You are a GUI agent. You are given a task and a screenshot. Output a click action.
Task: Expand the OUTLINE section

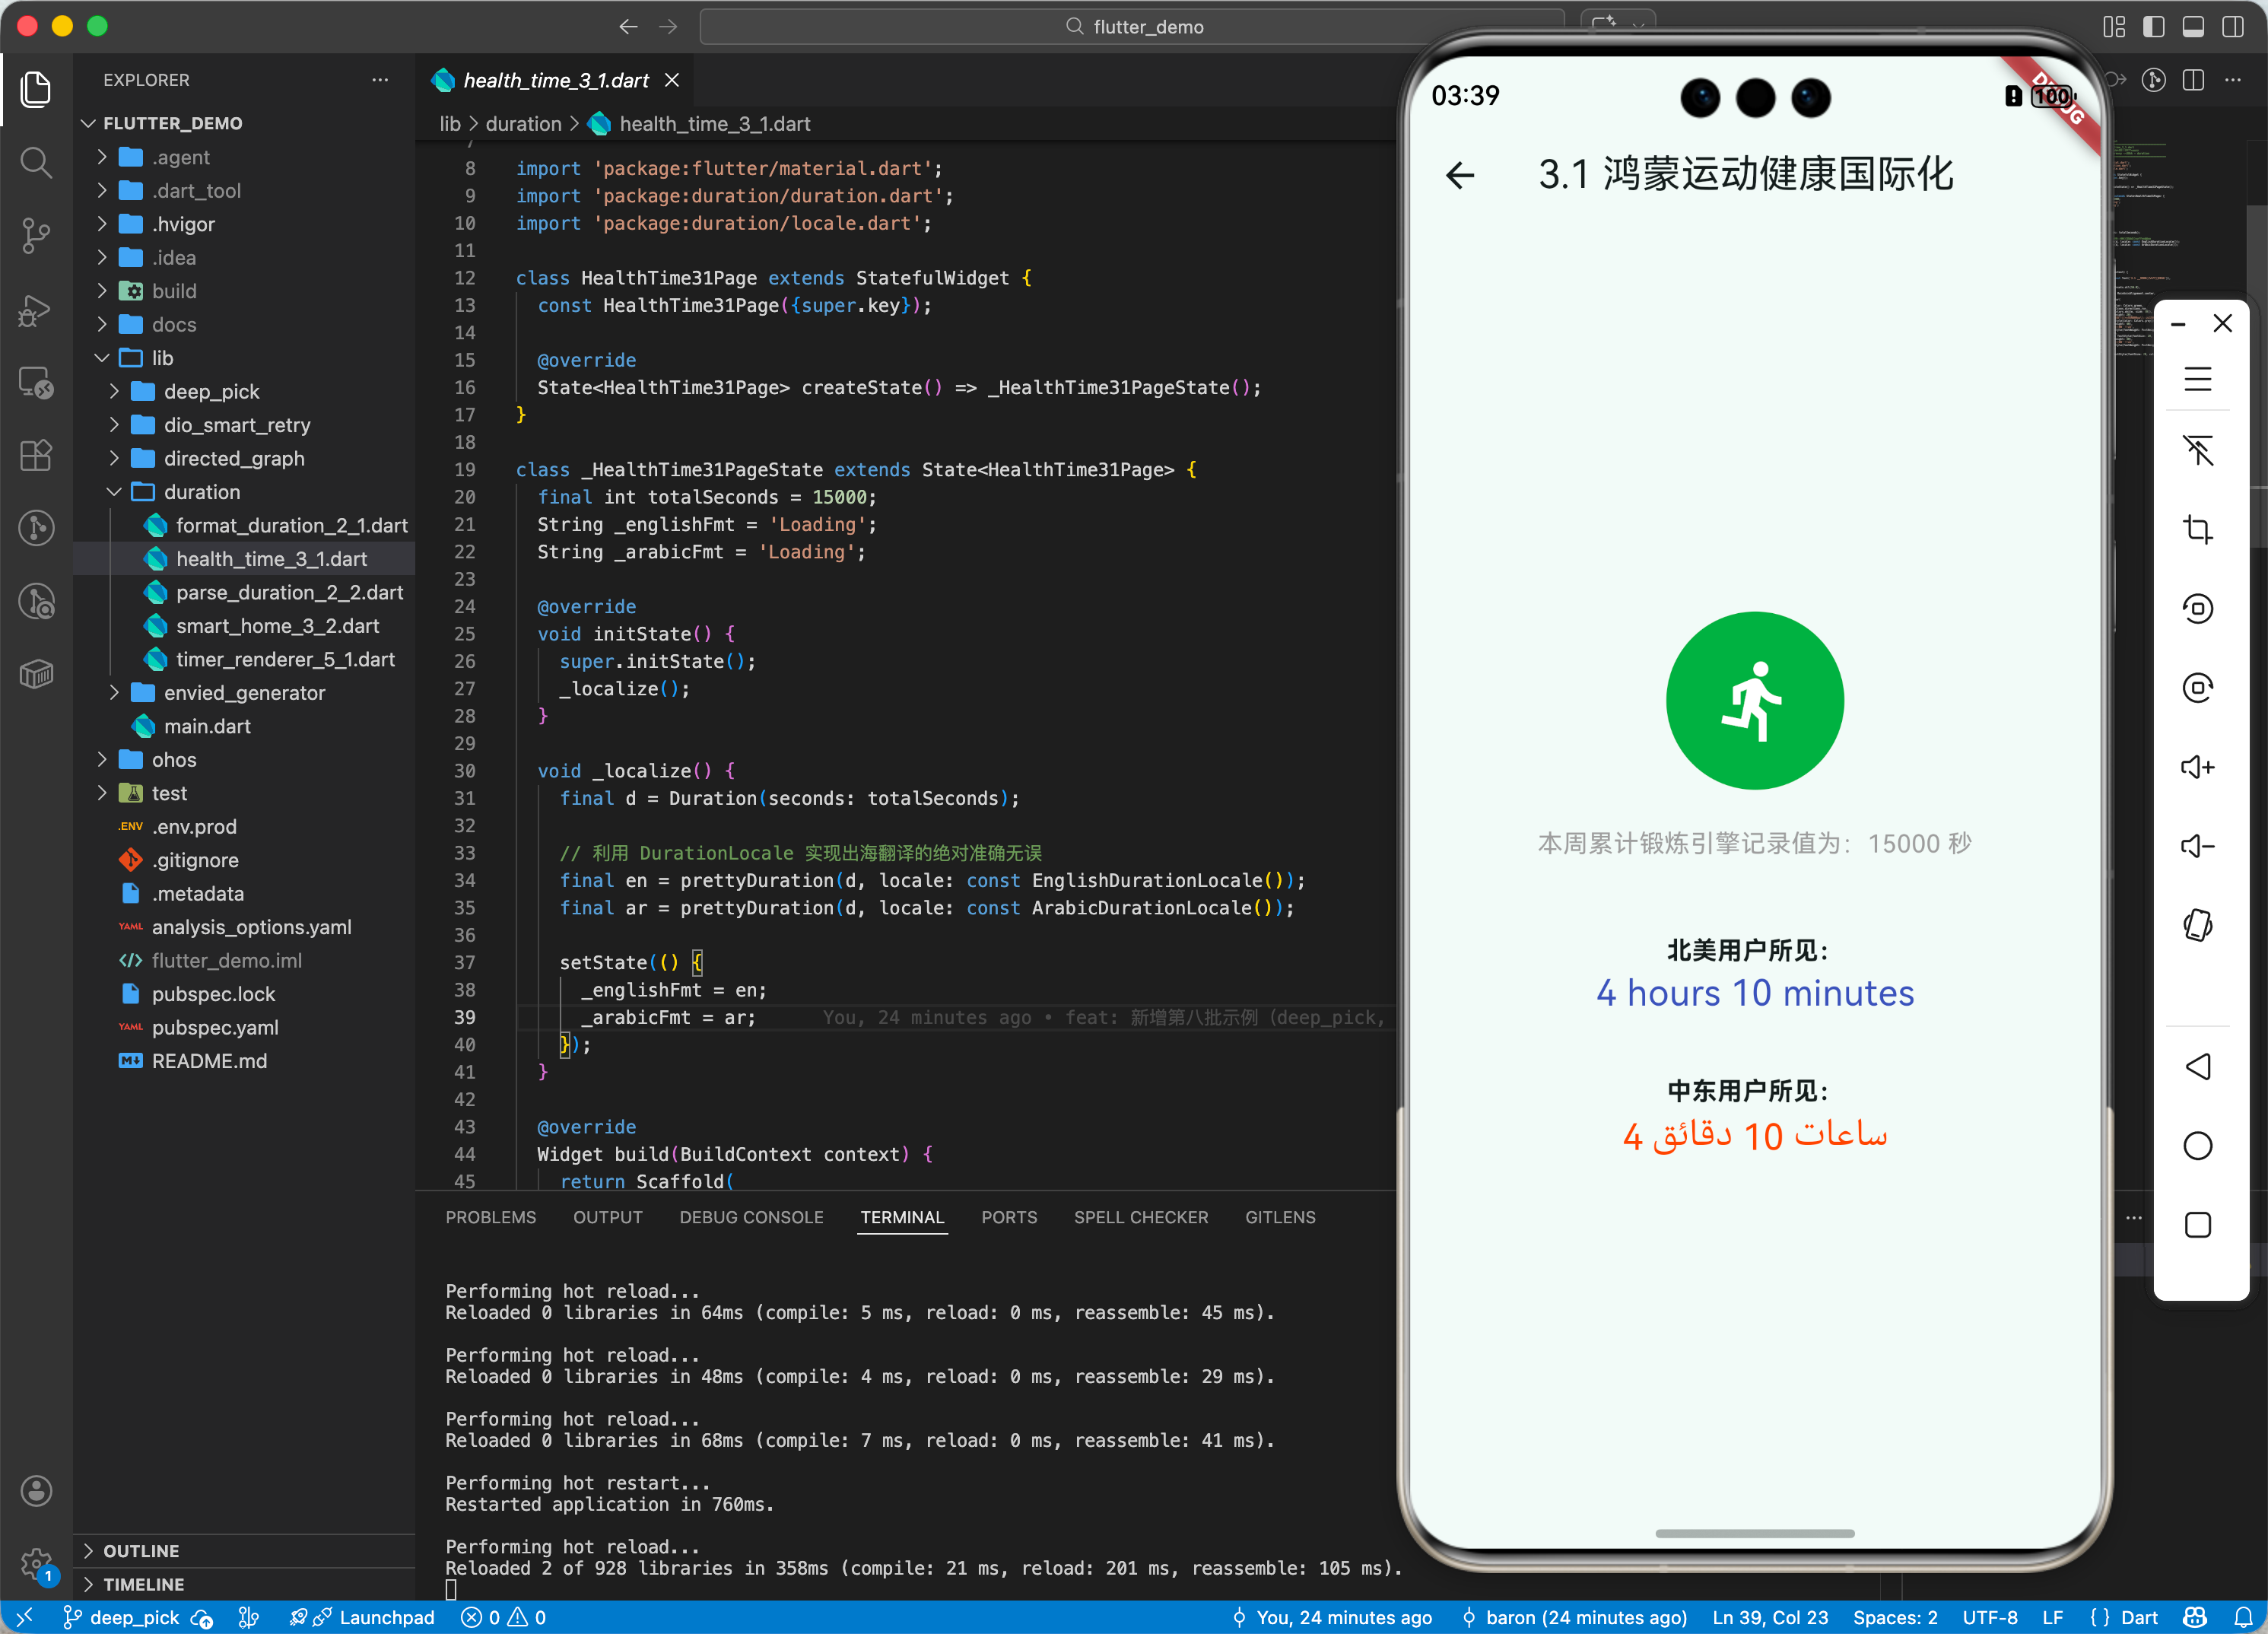(141, 1550)
